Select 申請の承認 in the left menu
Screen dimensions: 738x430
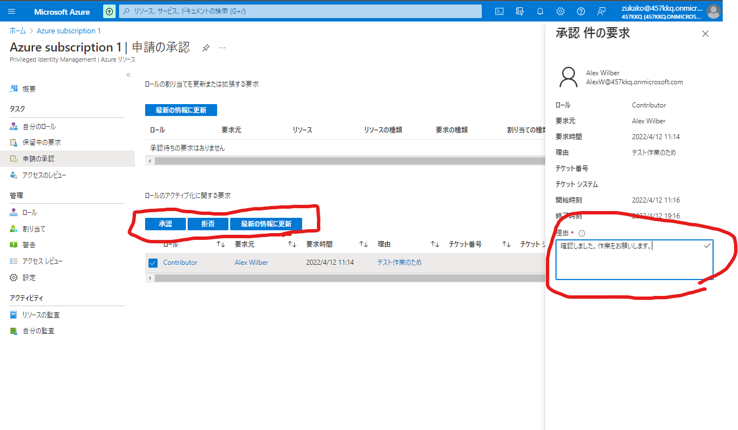click(x=67, y=159)
